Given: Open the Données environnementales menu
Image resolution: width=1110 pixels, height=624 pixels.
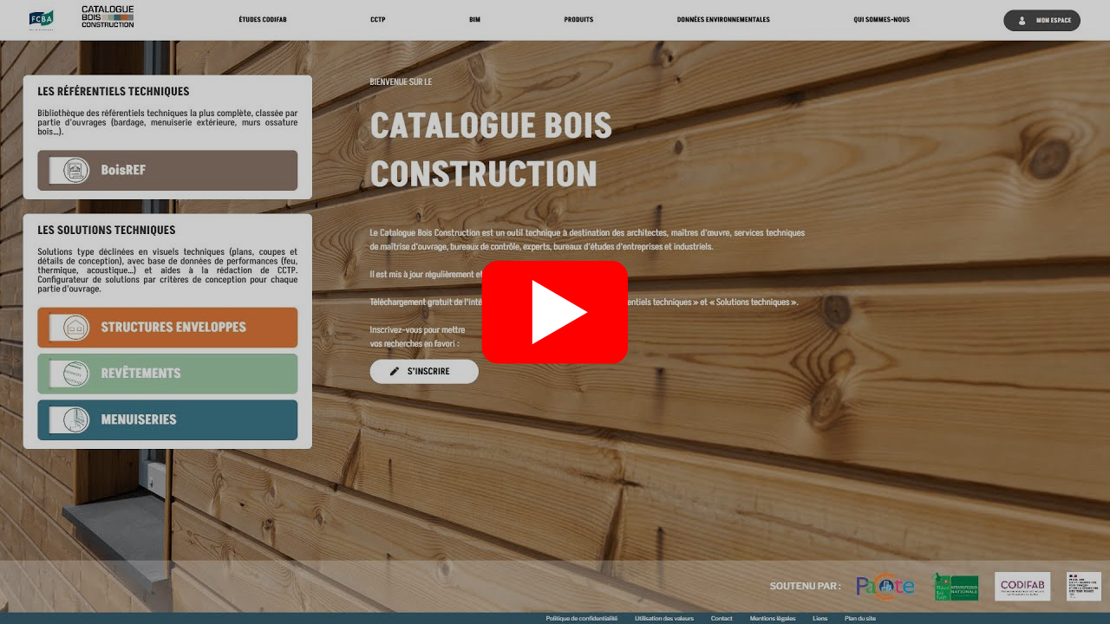Looking at the screenshot, I should pyautogui.click(x=723, y=20).
